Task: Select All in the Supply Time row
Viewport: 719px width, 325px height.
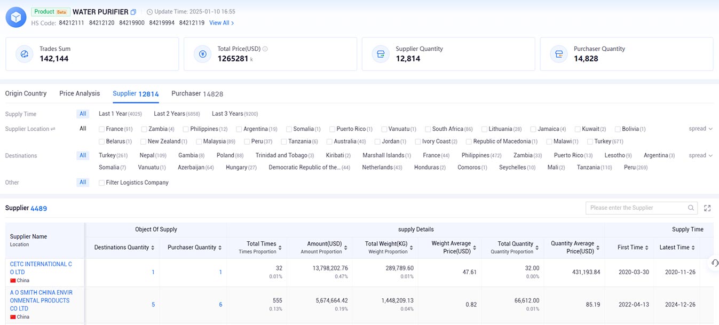Action: (83, 114)
